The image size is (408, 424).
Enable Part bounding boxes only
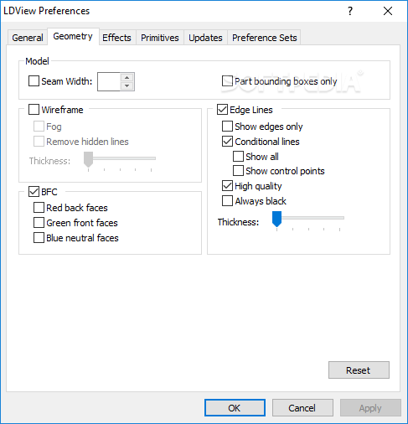coord(227,81)
